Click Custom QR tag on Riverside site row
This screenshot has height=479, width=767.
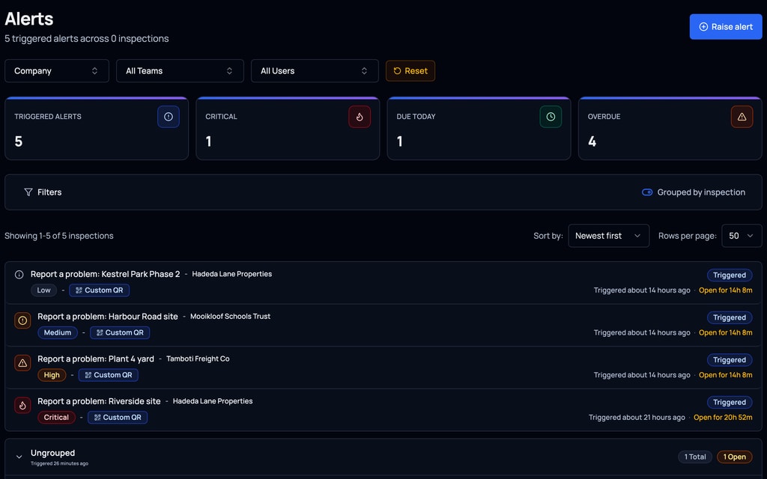click(118, 418)
